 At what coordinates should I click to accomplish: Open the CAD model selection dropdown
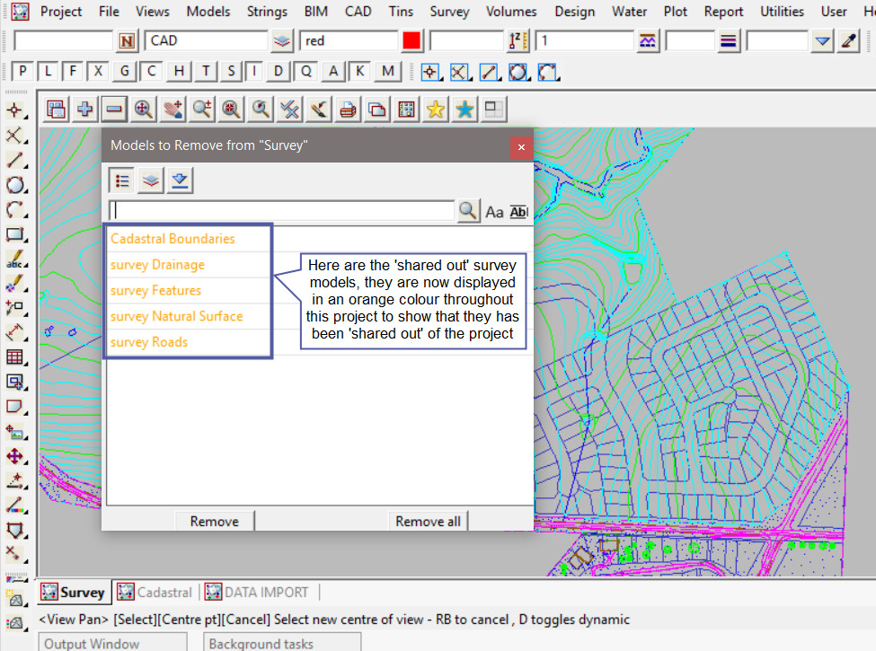tap(282, 41)
